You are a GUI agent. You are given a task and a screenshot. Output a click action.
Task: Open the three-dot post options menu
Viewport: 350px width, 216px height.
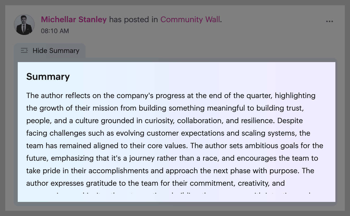tap(329, 21)
